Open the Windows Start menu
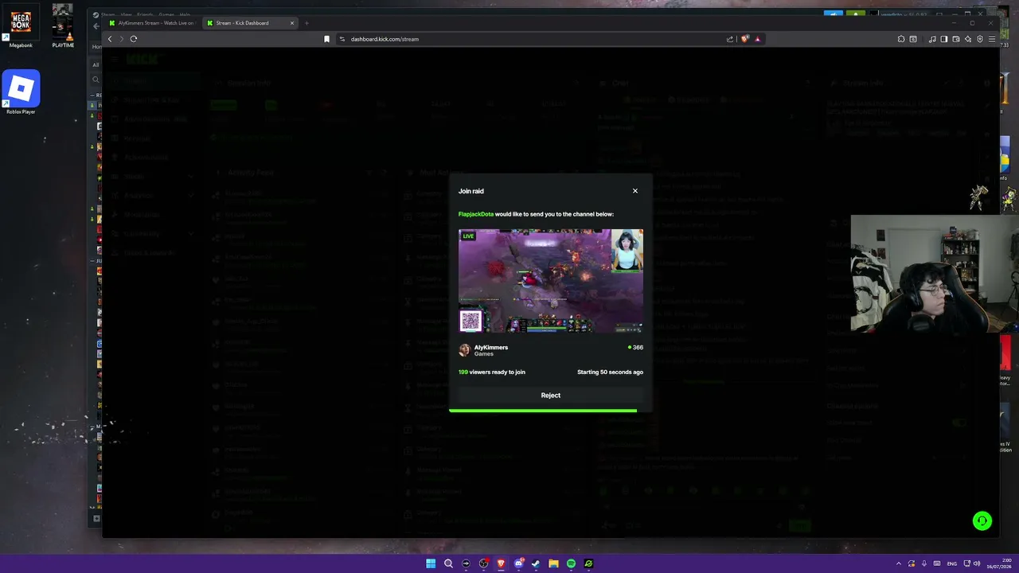1019x573 pixels. point(431,563)
